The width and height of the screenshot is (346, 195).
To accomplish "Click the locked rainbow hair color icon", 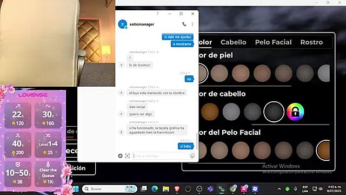I will [295, 112].
